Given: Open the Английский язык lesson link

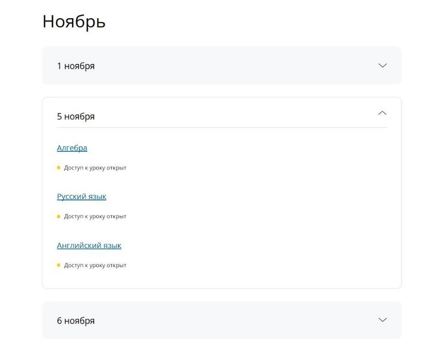Looking at the screenshot, I should tap(89, 246).
